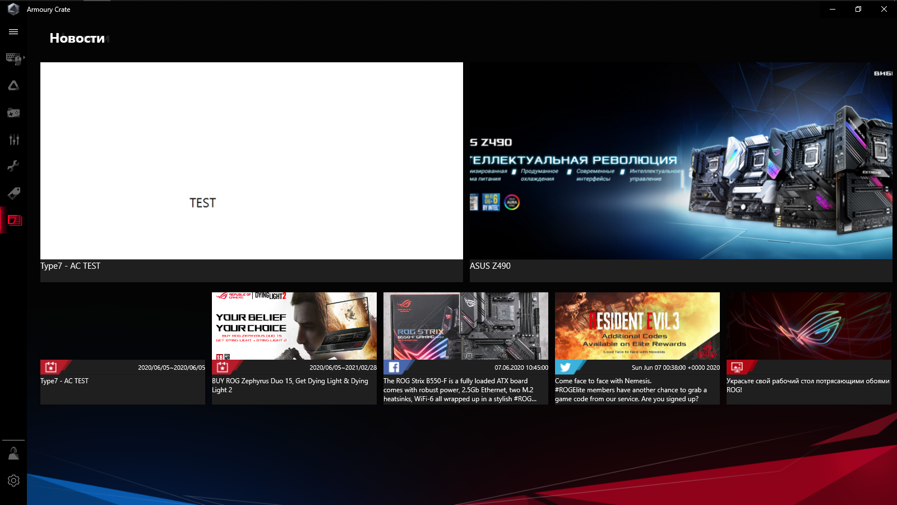
Task: Open the Tools wrench icon in sidebar
Action: point(13,166)
